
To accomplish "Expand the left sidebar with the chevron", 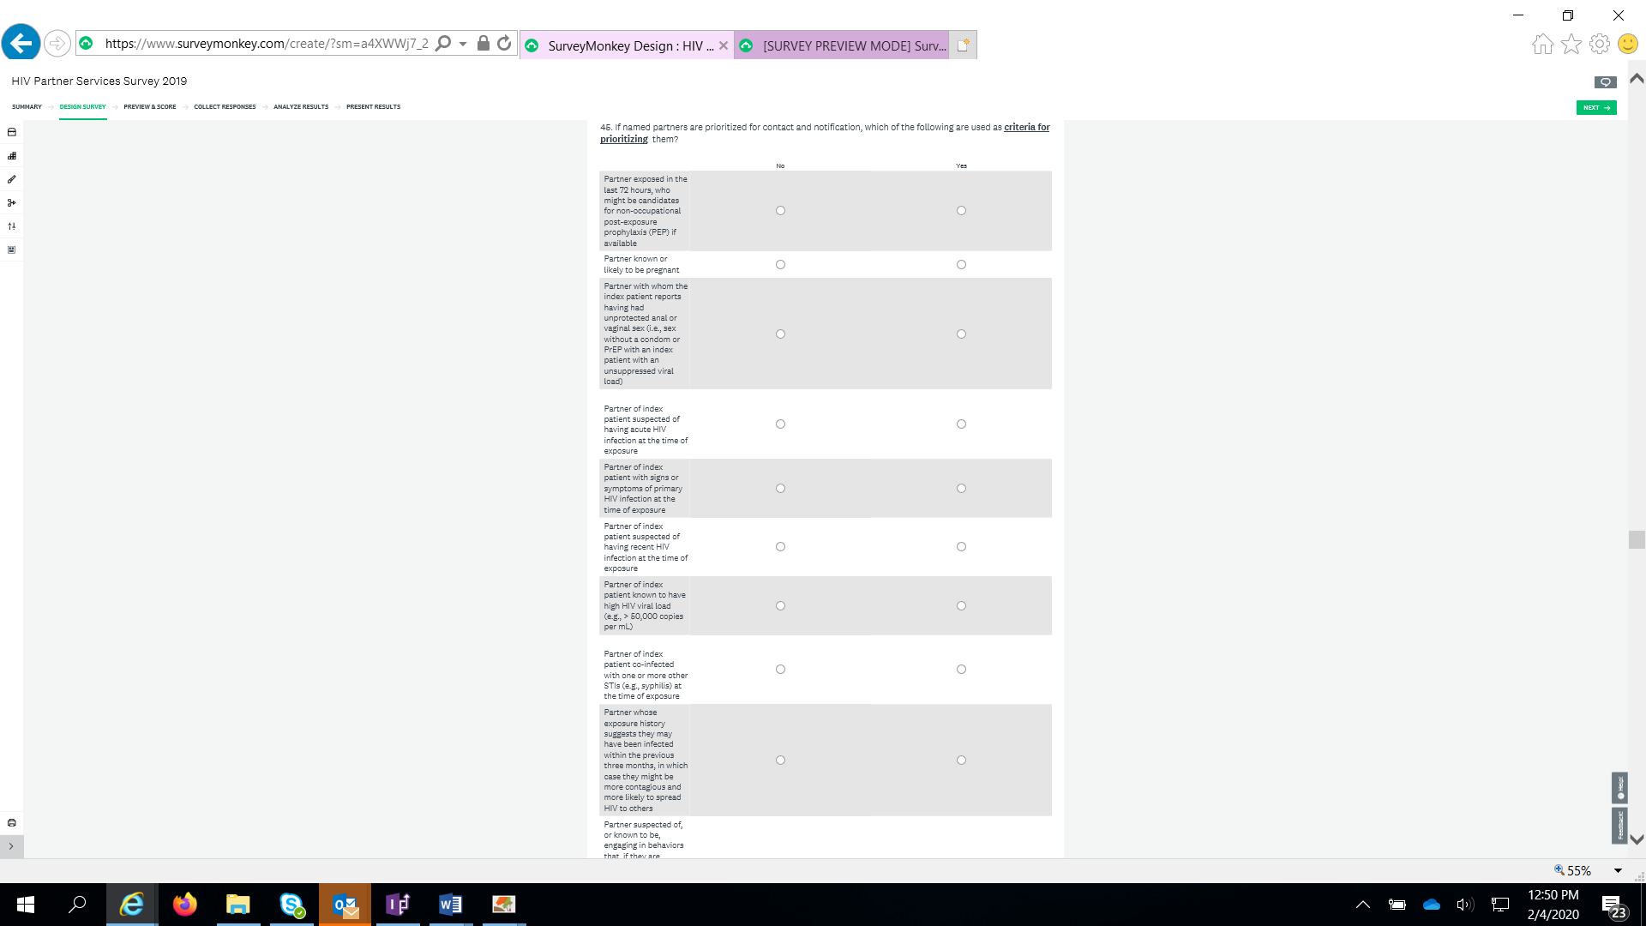I will pyautogui.click(x=11, y=846).
